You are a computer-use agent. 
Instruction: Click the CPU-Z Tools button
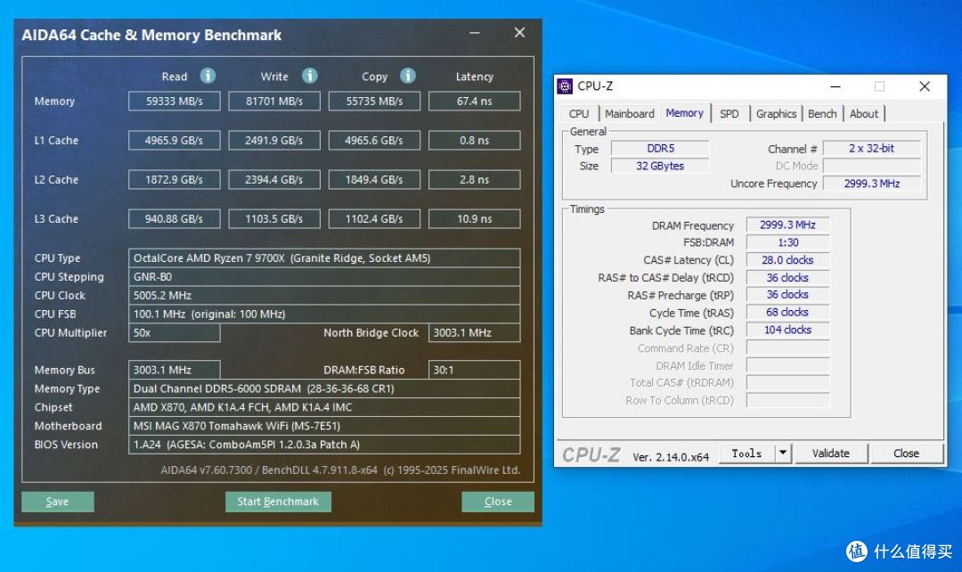click(746, 454)
